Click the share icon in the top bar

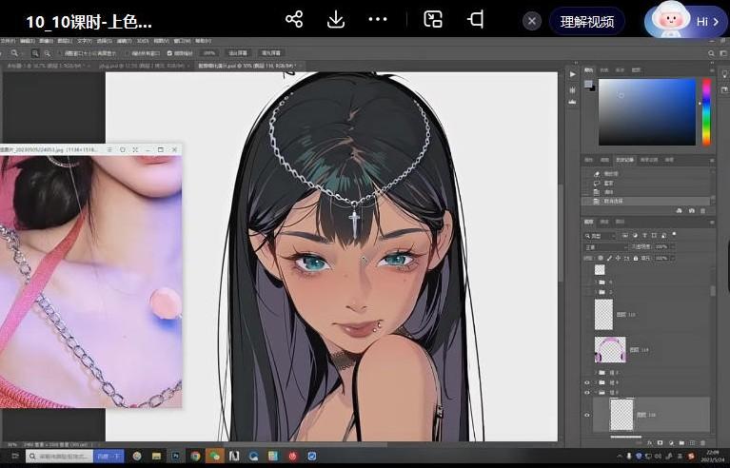tap(294, 19)
